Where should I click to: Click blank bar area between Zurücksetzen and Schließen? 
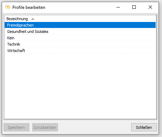click(94, 127)
